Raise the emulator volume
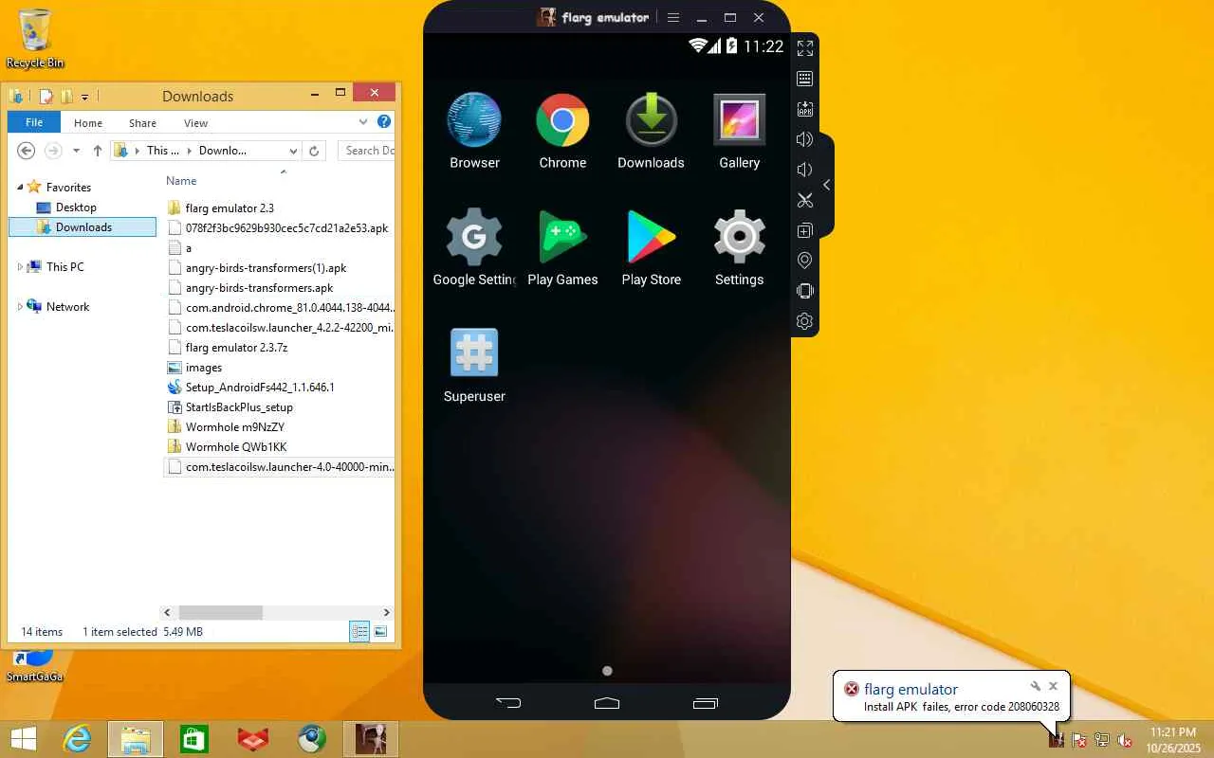The width and height of the screenshot is (1214, 758). pos(805,139)
